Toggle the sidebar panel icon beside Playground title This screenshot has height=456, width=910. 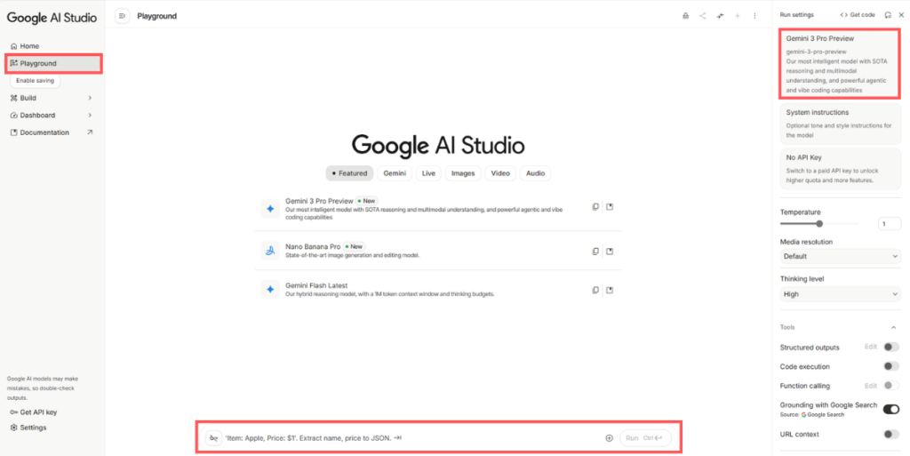pyautogui.click(x=122, y=16)
